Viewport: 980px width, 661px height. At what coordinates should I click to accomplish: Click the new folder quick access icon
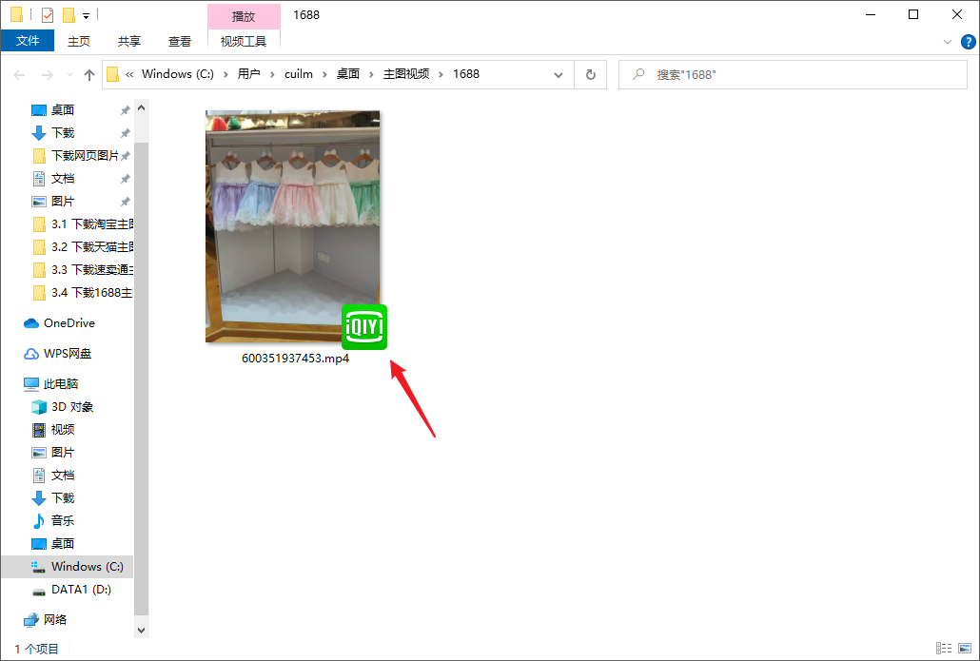click(x=69, y=14)
